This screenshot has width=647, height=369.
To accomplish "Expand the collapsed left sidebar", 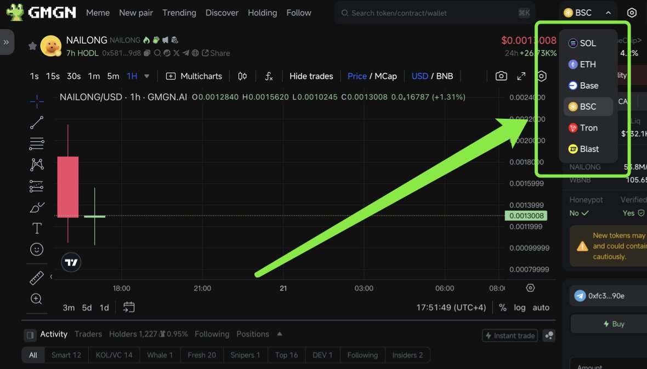I will (x=6, y=42).
